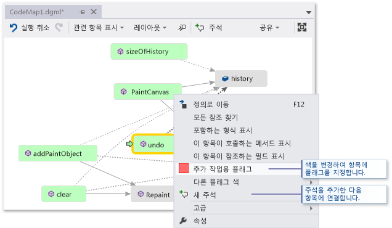
Task: Click the 실행 취소 label
Action: click(35, 28)
